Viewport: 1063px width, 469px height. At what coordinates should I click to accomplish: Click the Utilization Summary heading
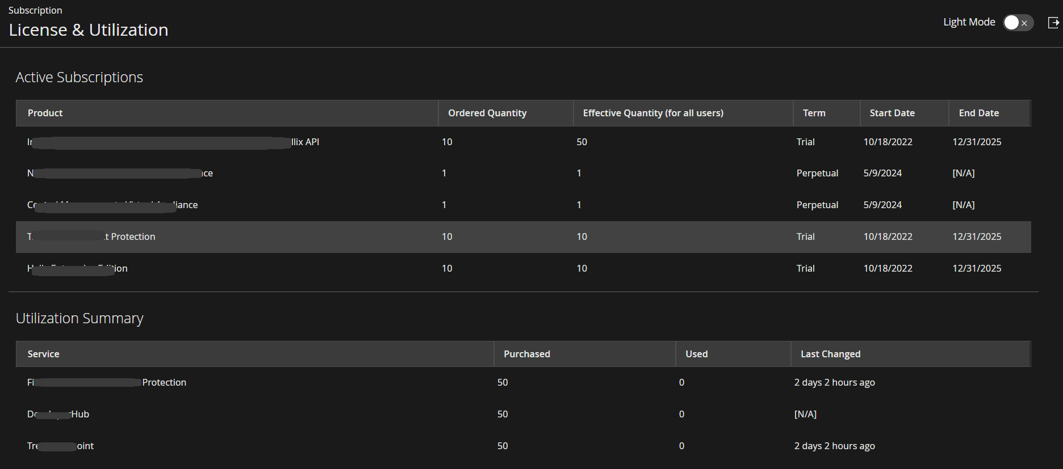[x=79, y=318]
